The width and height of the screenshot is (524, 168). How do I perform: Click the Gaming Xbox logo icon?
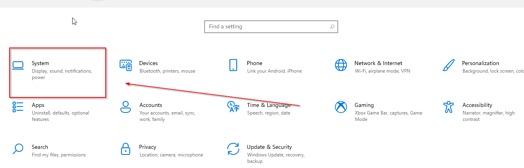341,107
